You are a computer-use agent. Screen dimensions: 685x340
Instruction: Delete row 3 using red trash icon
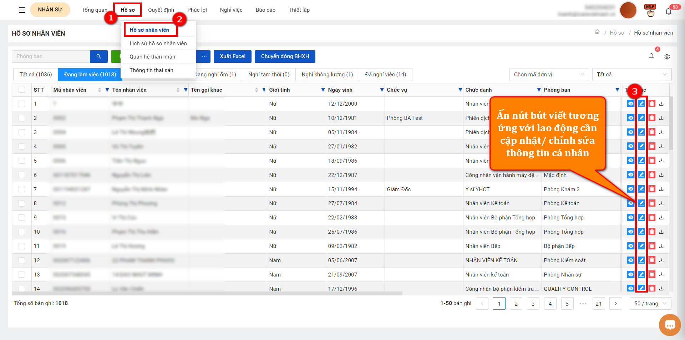[x=652, y=132]
